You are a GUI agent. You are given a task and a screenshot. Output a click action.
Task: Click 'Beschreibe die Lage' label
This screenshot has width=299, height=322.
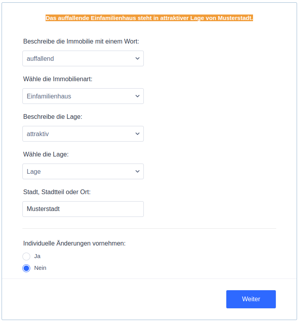pyautogui.click(x=53, y=116)
